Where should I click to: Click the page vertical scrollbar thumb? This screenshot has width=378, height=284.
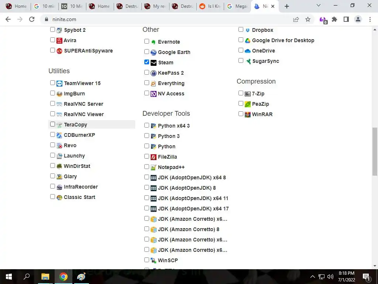pos(375,151)
